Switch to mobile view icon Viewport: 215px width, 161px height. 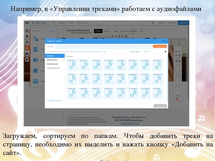pyautogui.click(x=153, y=23)
